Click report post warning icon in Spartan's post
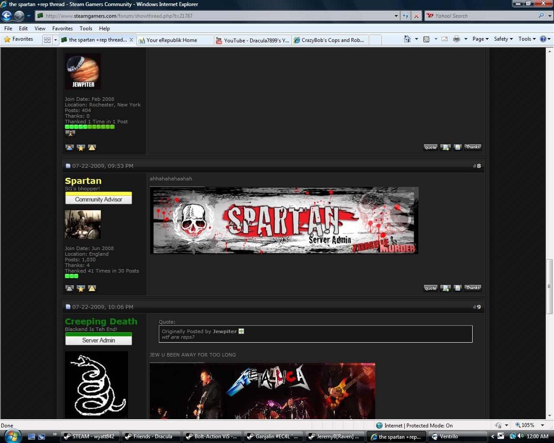 (92, 288)
